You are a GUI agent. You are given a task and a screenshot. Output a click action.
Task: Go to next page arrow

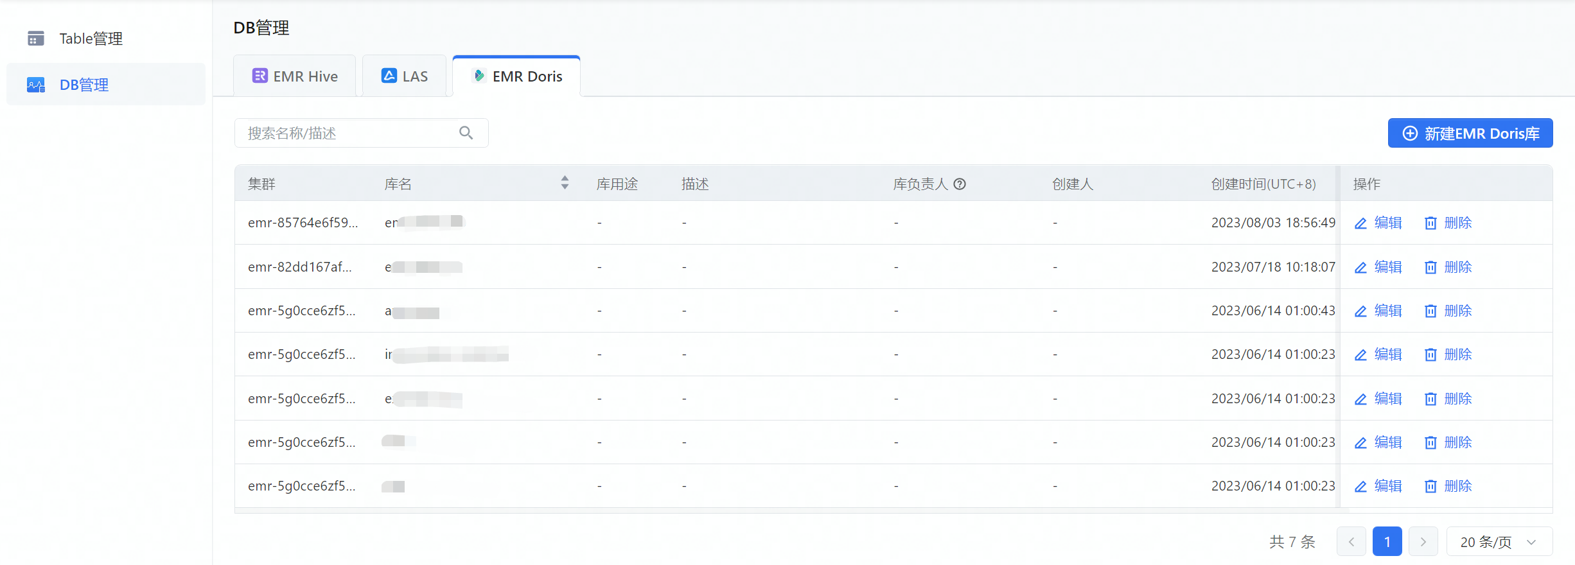click(x=1423, y=542)
